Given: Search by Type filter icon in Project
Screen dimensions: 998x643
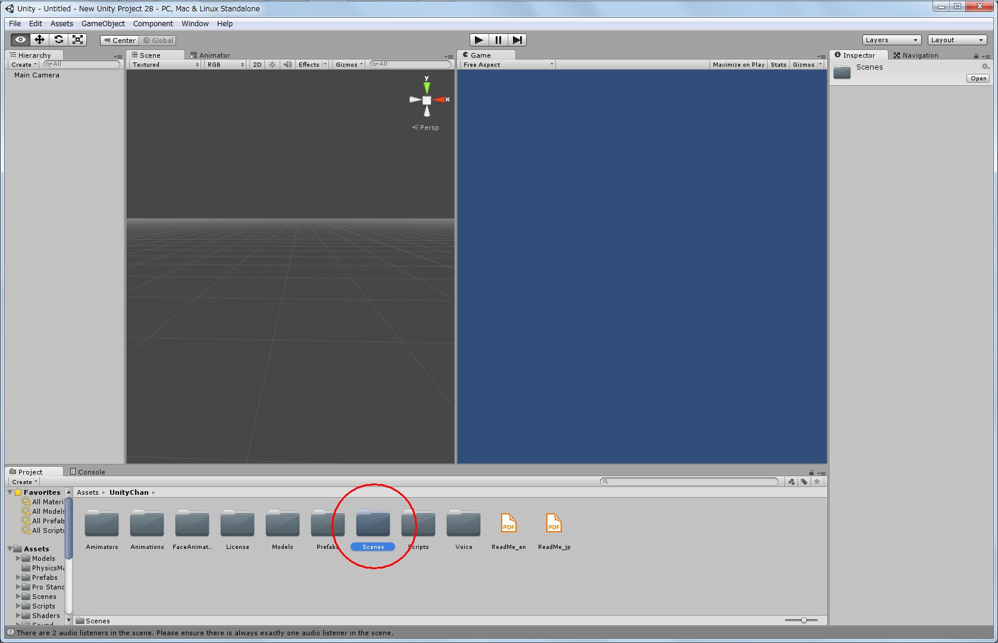Looking at the screenshot, I should [791, 482].
